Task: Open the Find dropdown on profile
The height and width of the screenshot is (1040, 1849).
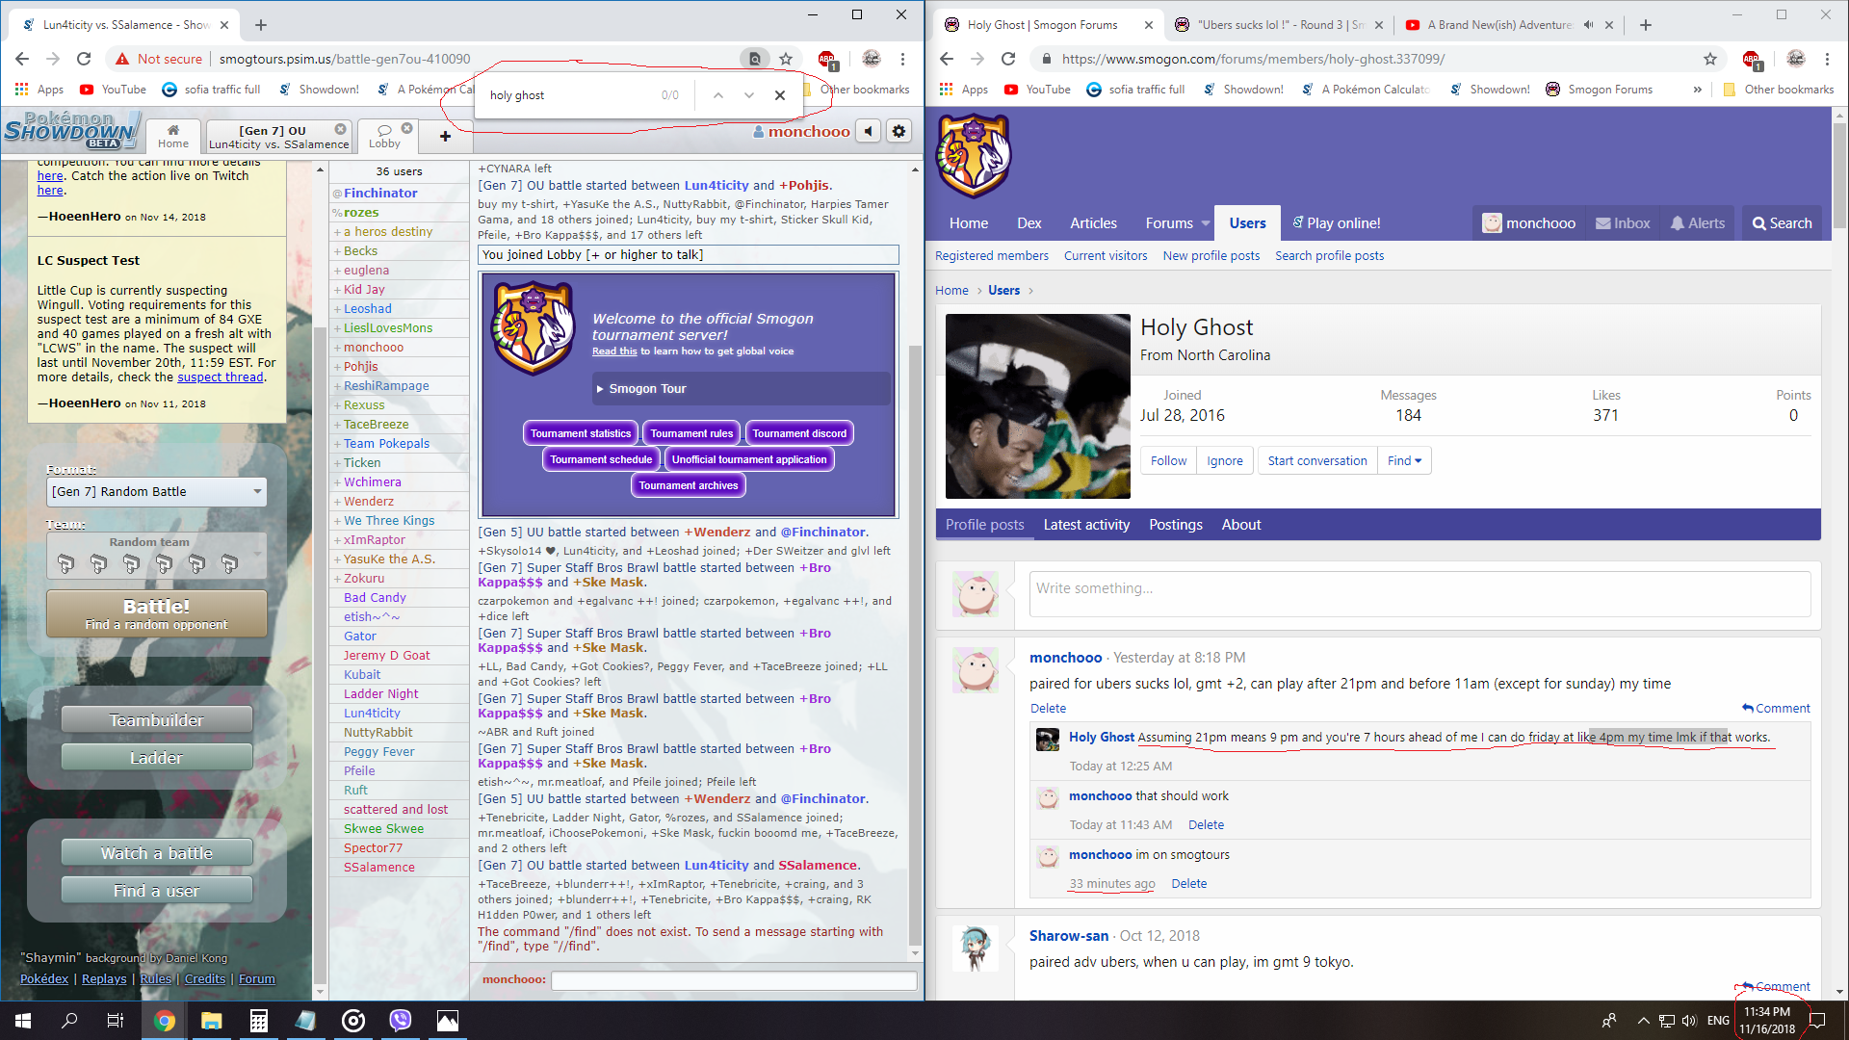Action: pos(1404,461)
